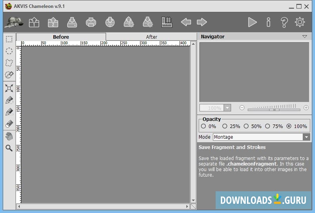Open the Mode dropdown showing Montage
The width and height of the screenshot is (315, 213).
pos(261,137)
